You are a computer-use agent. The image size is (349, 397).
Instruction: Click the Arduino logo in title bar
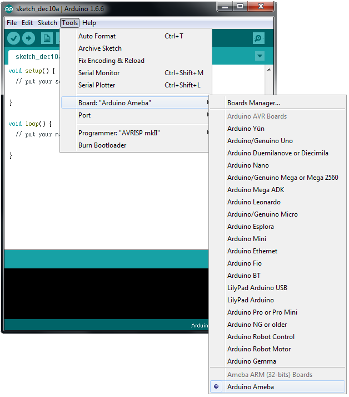(x=9, y=9)
